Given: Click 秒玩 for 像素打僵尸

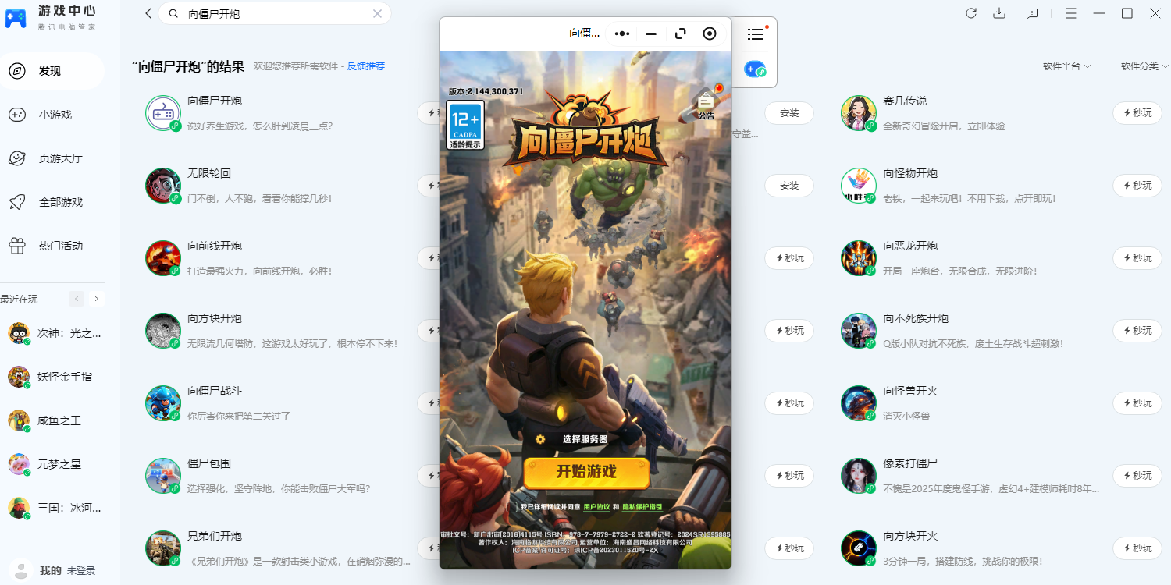Looking at the screenshot, I should [1137, 476].
